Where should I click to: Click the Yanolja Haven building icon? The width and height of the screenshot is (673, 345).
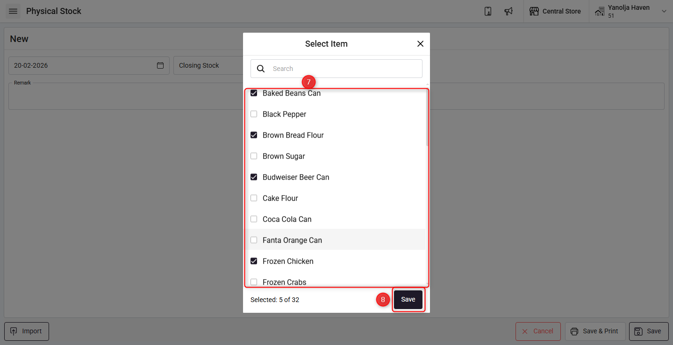coord(600,12)
